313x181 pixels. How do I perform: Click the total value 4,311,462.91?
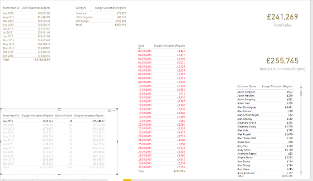pyautogui.click(x=42, y=59)
